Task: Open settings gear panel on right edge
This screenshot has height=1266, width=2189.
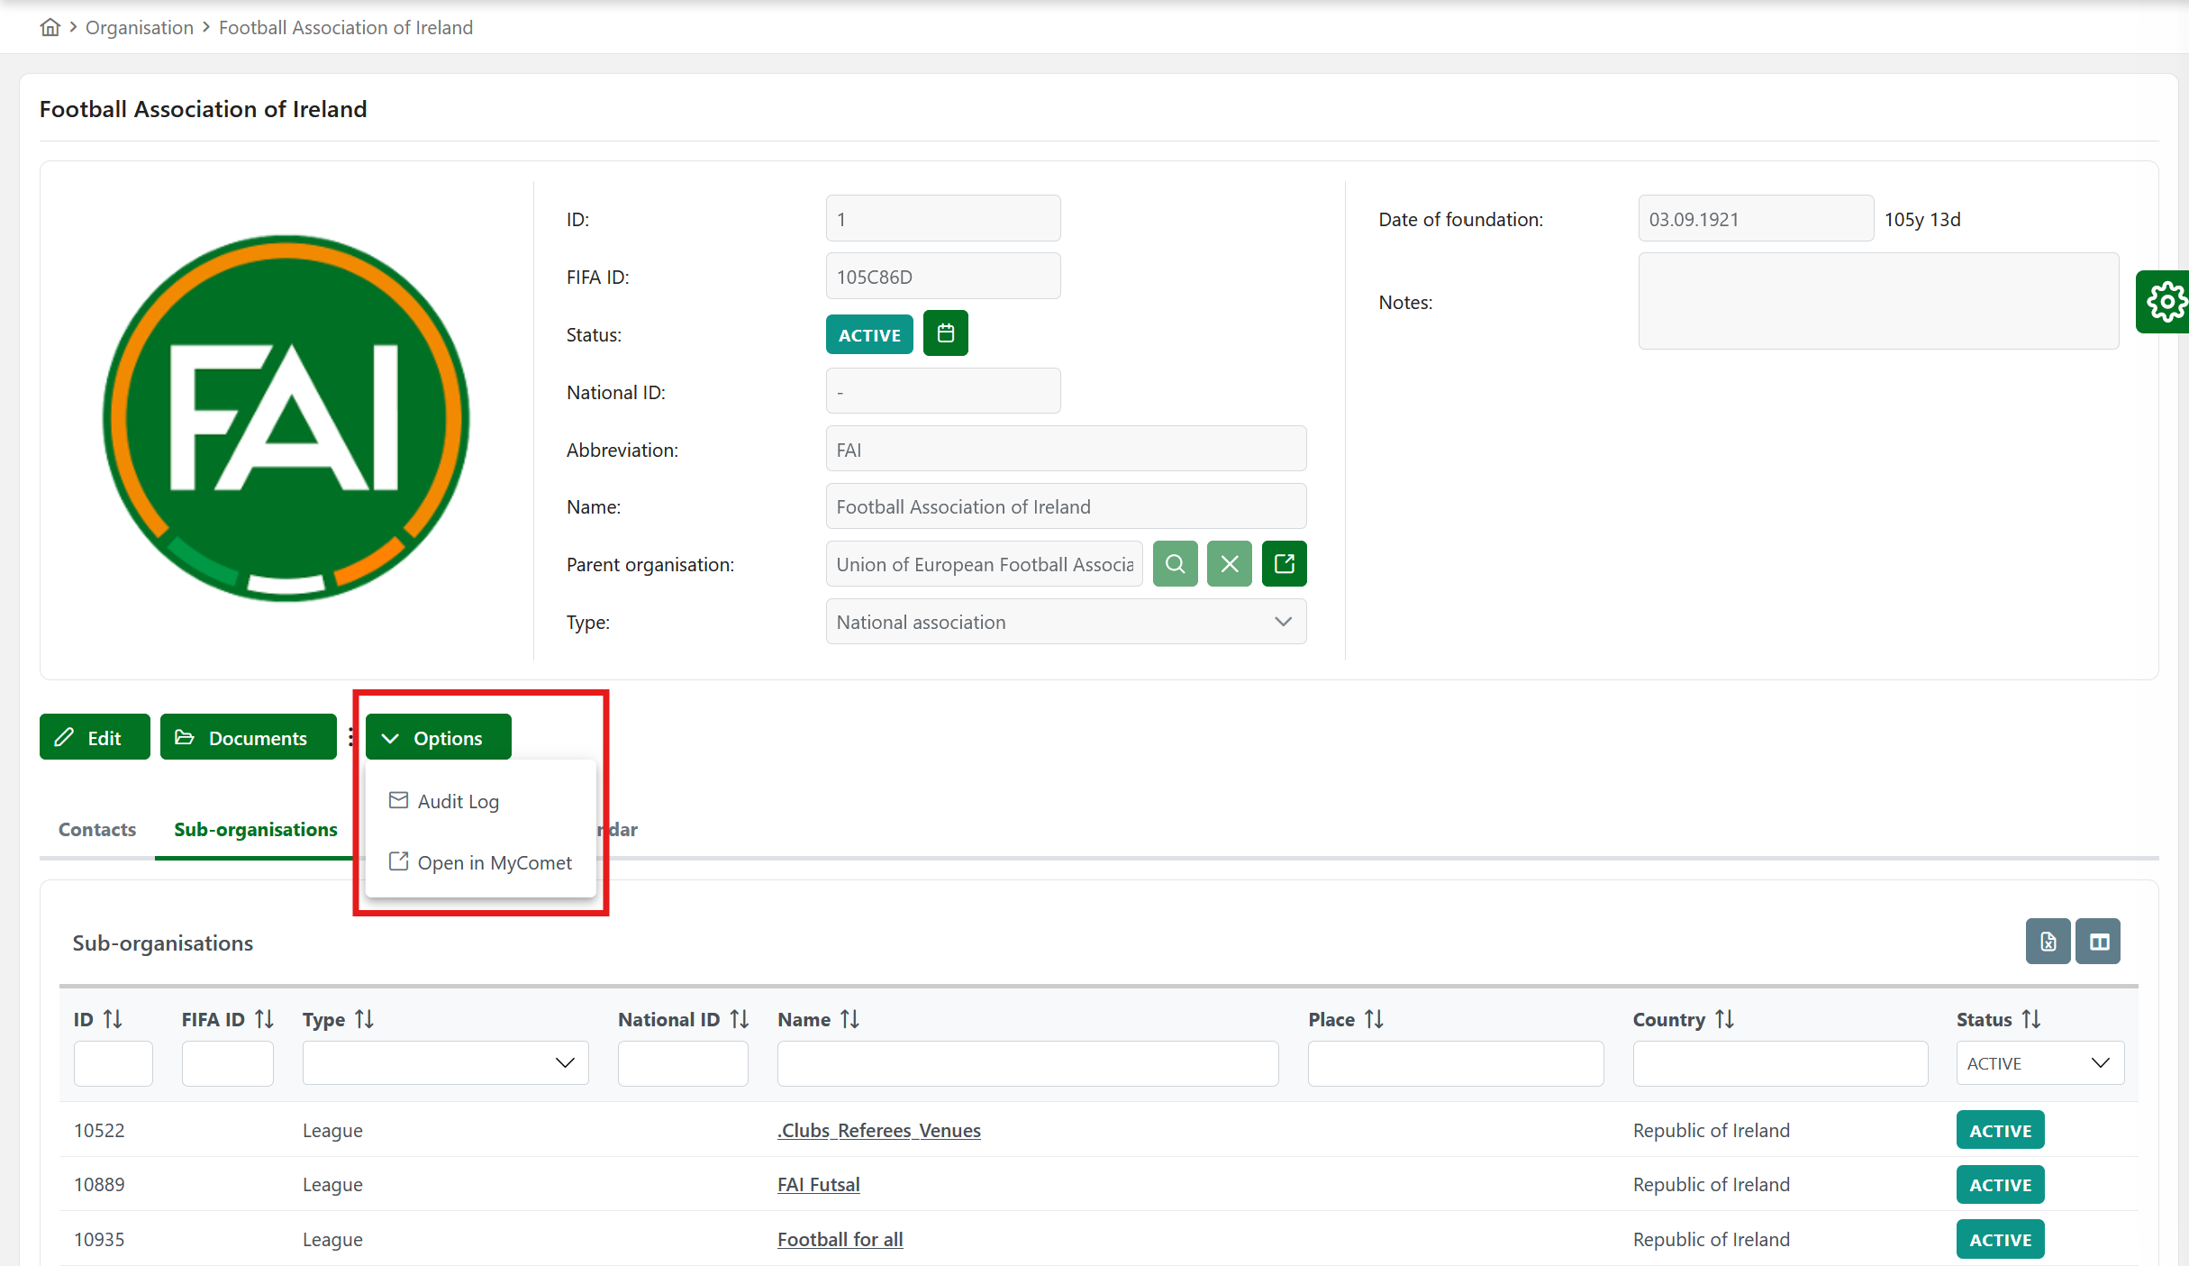Action: 2165,302
